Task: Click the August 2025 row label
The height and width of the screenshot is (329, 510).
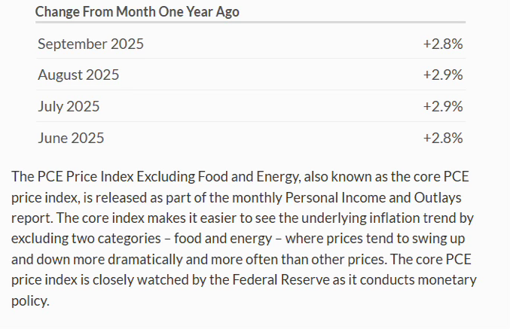Action: [78, 75]
